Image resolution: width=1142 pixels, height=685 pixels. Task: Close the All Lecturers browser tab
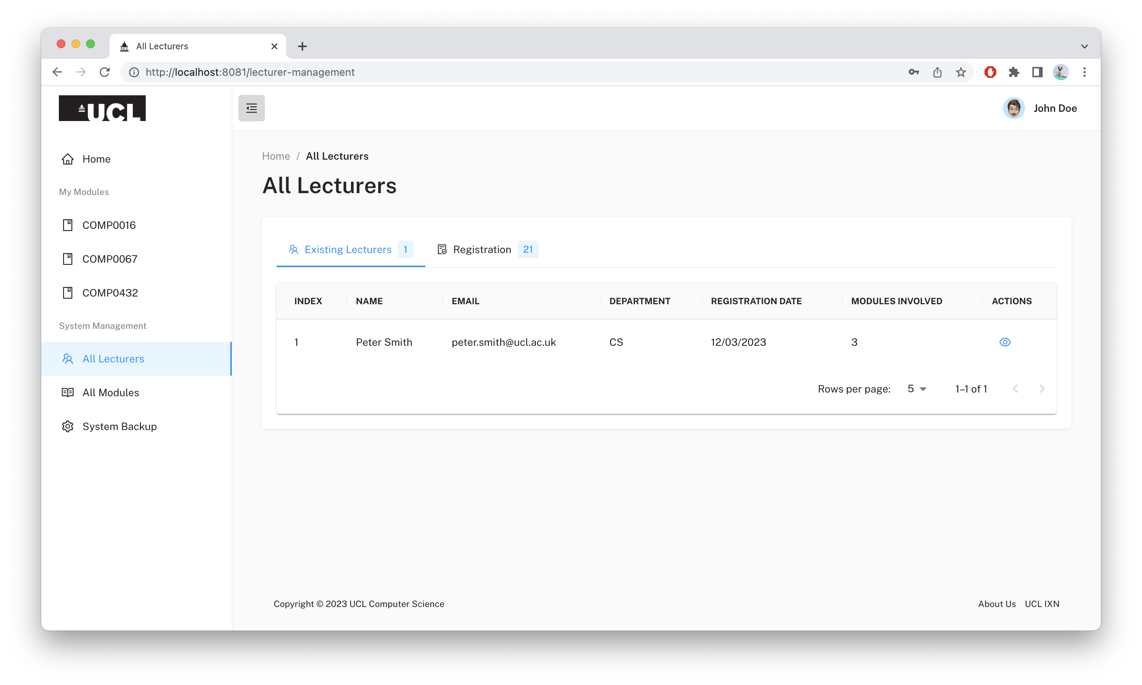pos(274,46)
